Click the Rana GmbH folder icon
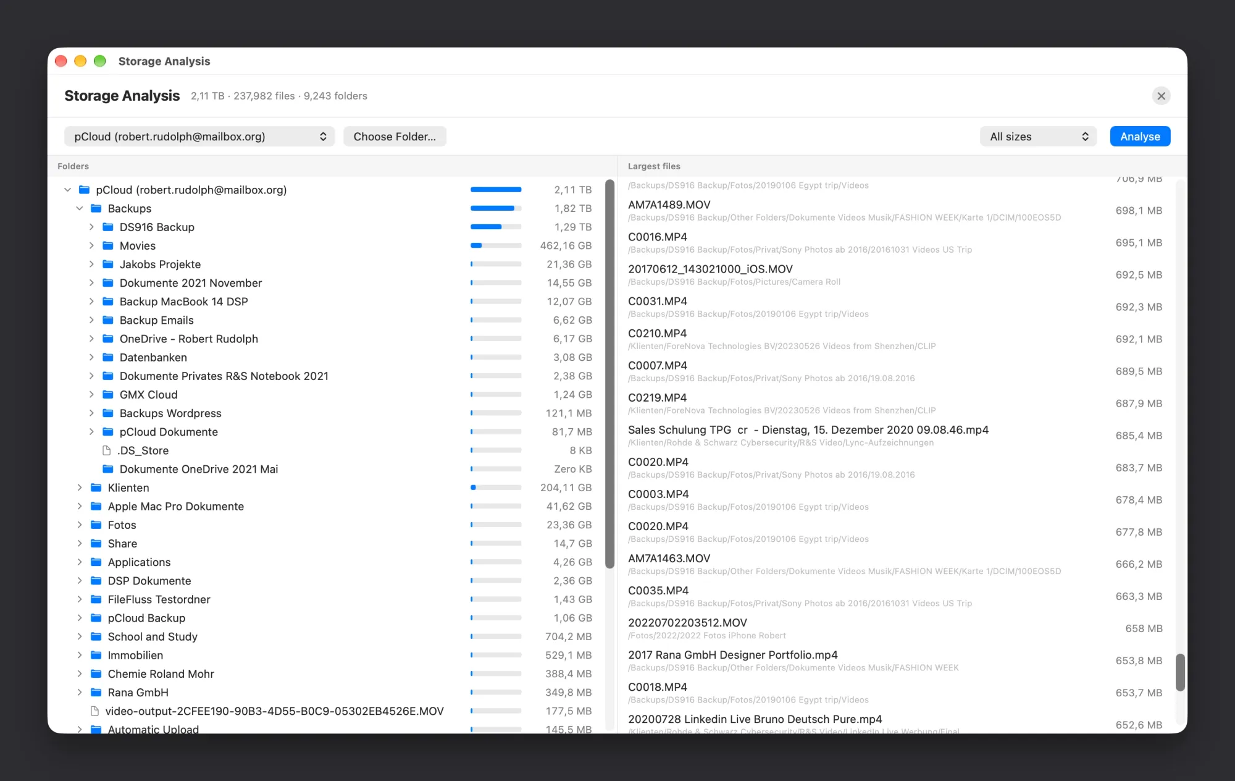 [96, 692]
